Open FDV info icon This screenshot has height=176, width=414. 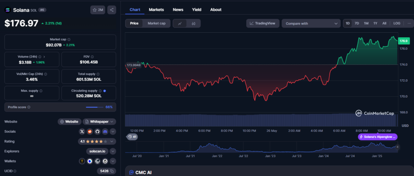(93, 57)
